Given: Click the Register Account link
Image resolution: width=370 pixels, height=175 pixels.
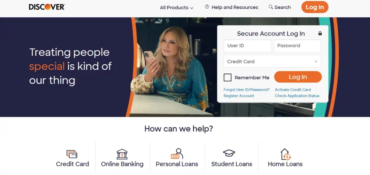Looking at the screenshot, I should click(239, 96).
